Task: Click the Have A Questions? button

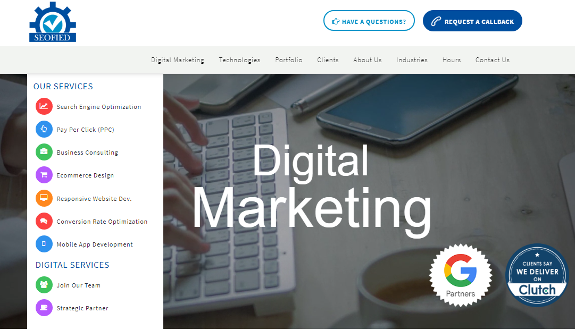Action: tap(369, 21)
